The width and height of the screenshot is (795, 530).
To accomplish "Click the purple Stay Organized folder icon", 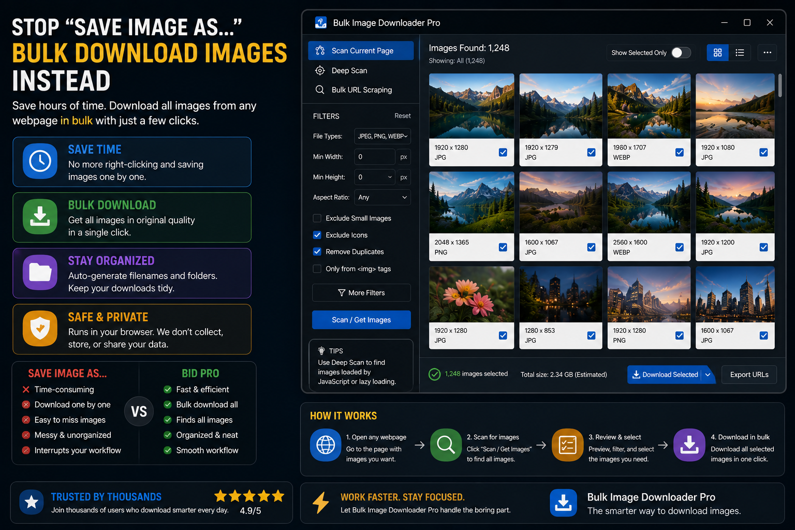I will point(40,272).
